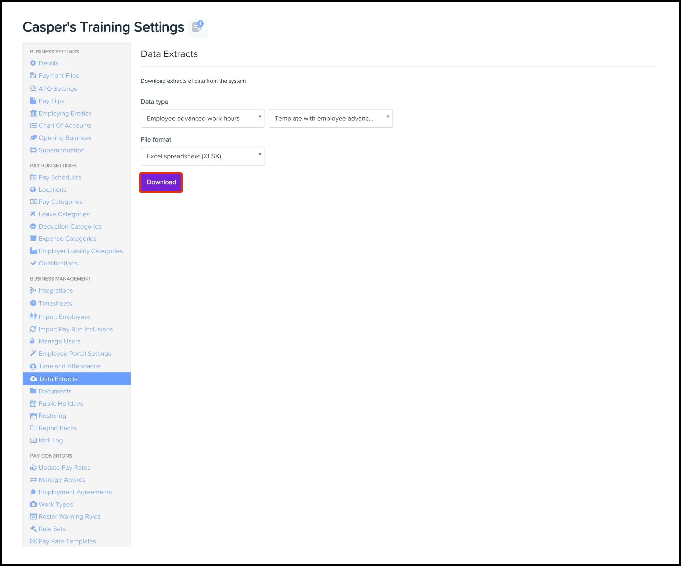The height and width of the screenshot is (566, 681).
Task: Click the star icon for Employment Agreements
Action: click(x=33, y=492)
